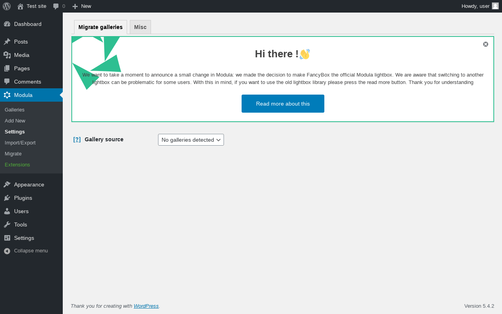Open the Appearance menu label

(x=29, y=184)
